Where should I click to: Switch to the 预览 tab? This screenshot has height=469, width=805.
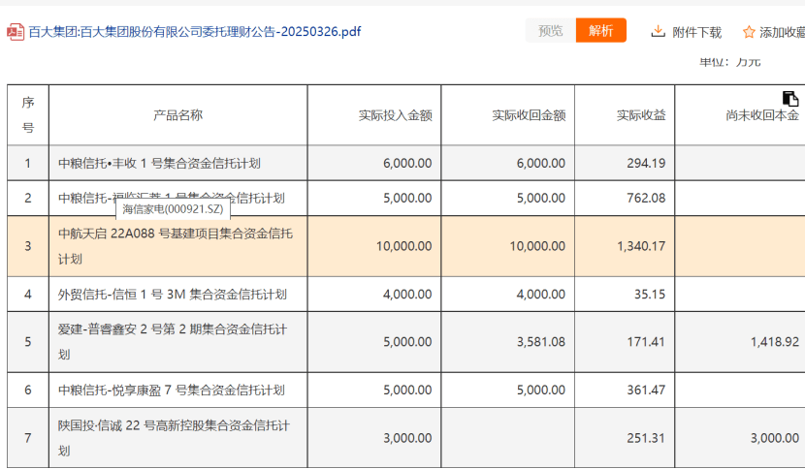click(x=550, y=30)
